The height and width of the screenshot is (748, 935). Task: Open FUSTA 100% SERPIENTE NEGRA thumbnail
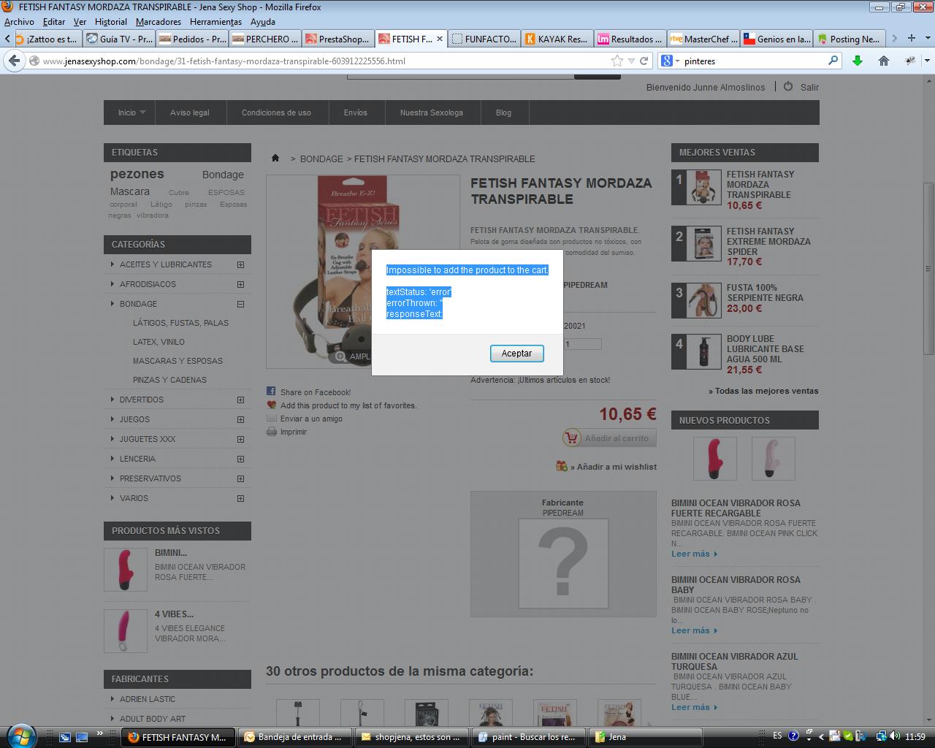[x=704, y=299]
